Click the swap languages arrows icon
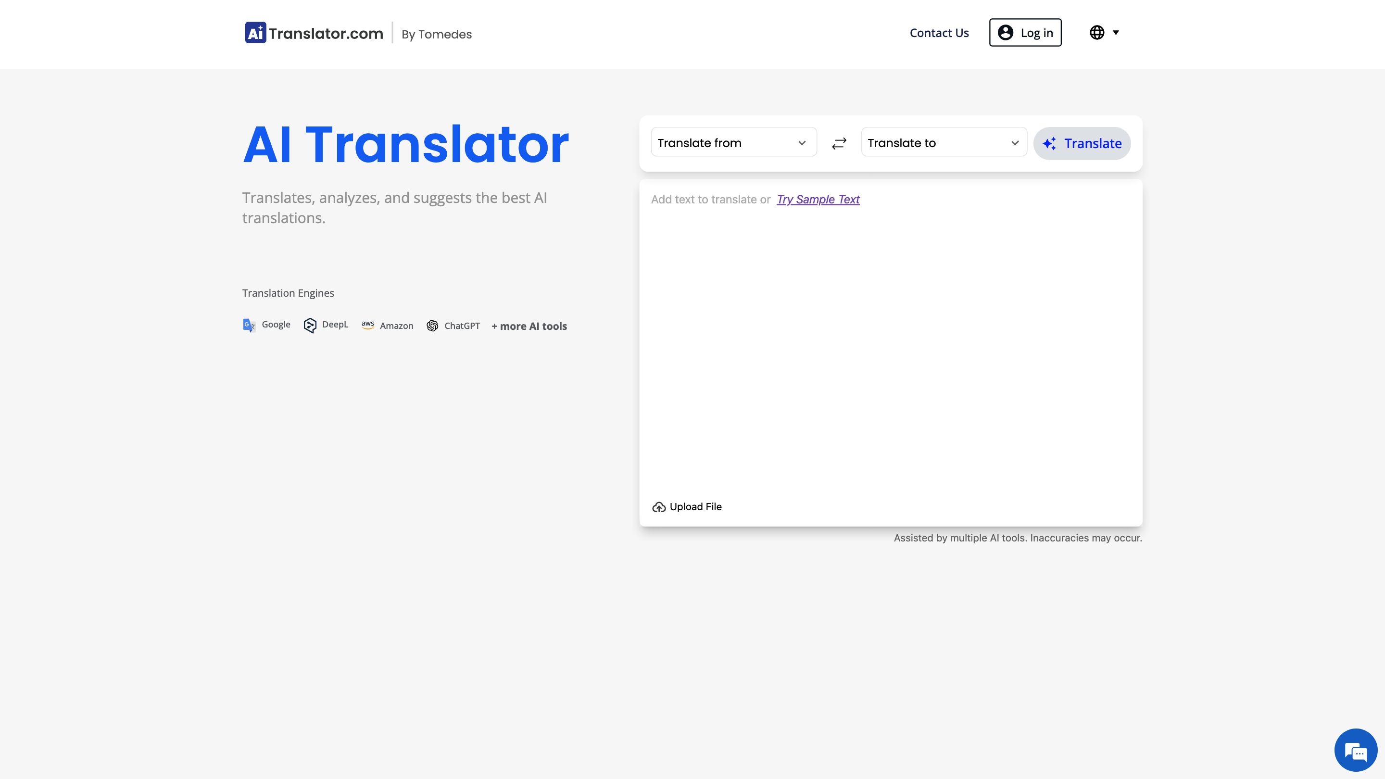Screen dimensions: 1385x779 pos(839,143)
